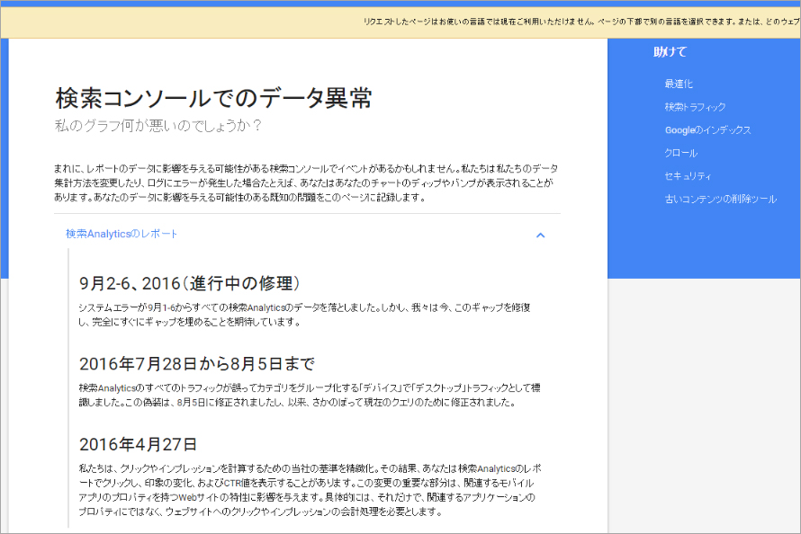Collapse the 検索Analyticsのレポート section chevron

point(541,236)
